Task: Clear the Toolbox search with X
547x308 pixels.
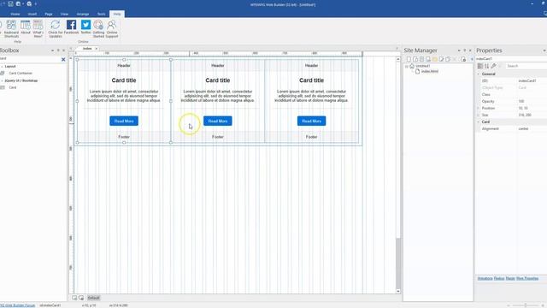Action: (63, 59)
